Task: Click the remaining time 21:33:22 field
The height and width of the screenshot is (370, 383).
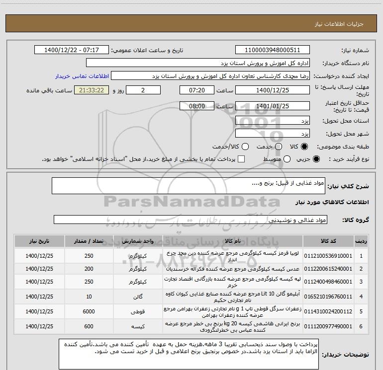Action: pos(92,90)
